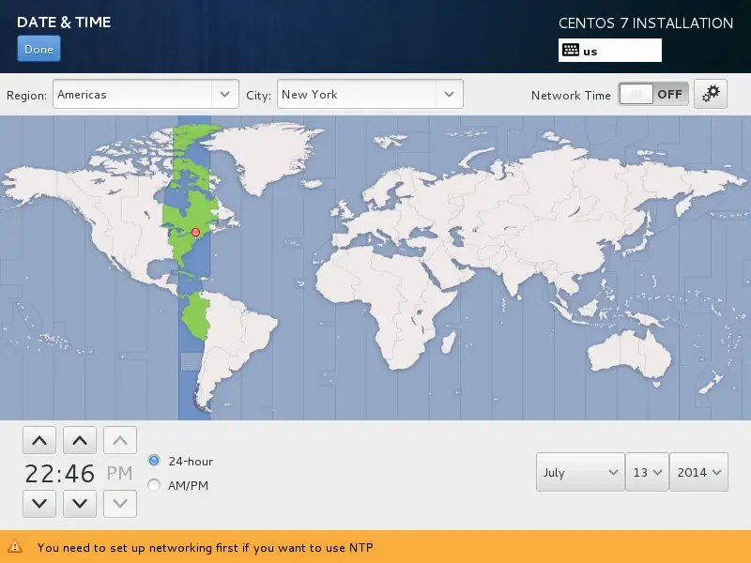Click the NTP networking warning message
Screen dimensions: 751x563
(x=205, y=547)
